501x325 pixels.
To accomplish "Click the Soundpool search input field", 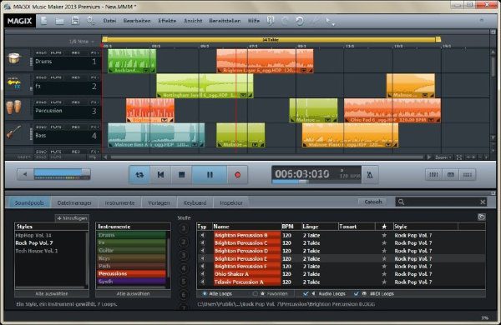I will (x=441, y=202).
